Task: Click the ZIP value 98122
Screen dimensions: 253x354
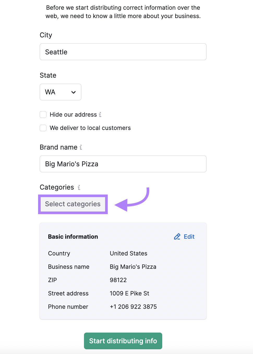Action: coord(118,280)
